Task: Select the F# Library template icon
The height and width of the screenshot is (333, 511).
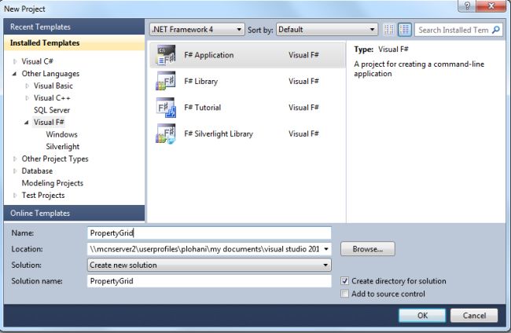Action: pos(166,81)
